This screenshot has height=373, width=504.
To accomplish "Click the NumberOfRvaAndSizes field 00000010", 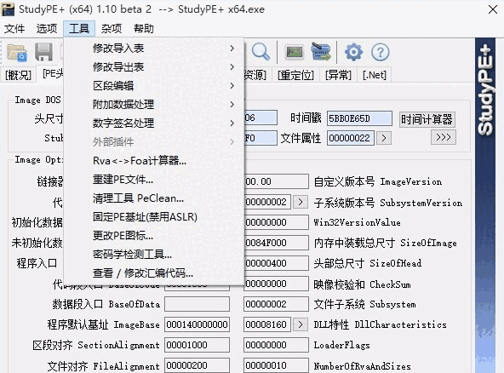I will pyautogui.click(x=276, y=365).
